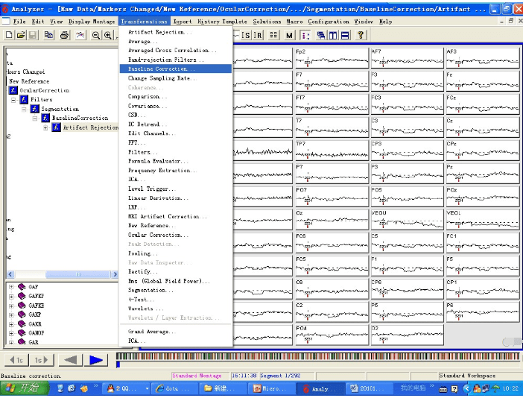Collapse the Filters tree node
The width and height of the screenshot is (523, 398).
click(x=13, y=100)
